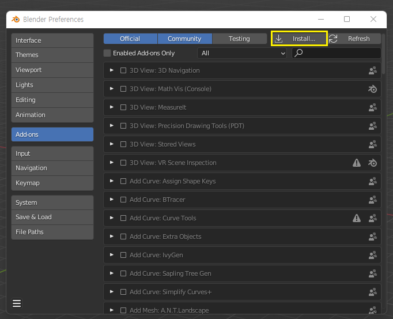Screen dimensions: 393x319
Task: Click community icon on Assign Shape Keys row
Action: (x=372, y=181)
